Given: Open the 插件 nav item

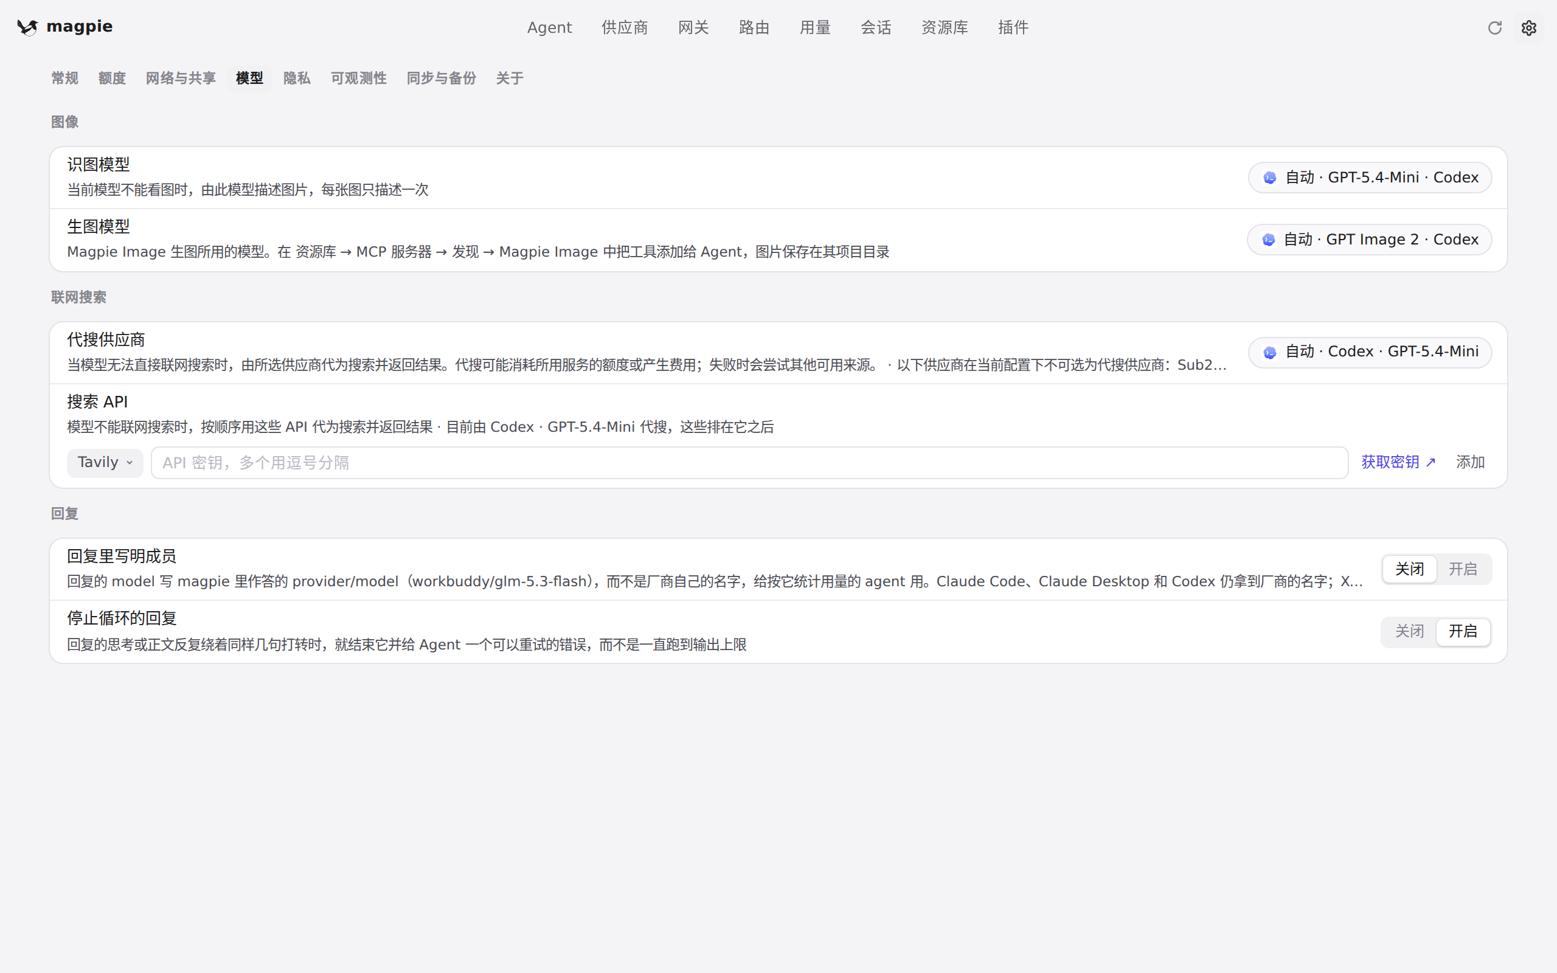Looking at the screenshot, I should (1013, 28).
